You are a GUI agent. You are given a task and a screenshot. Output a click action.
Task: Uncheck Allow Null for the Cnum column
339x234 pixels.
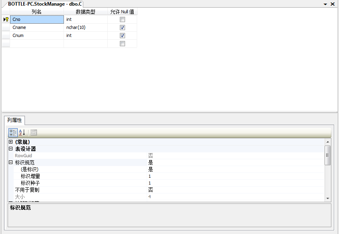point(122,35)
